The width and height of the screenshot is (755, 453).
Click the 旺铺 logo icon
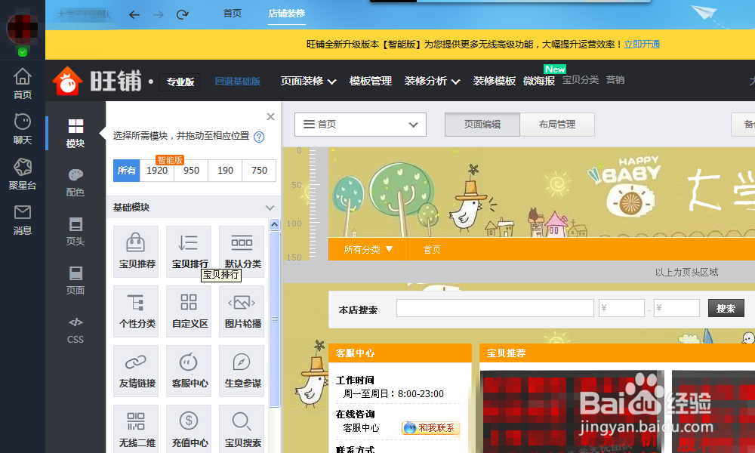coord(67,80)
